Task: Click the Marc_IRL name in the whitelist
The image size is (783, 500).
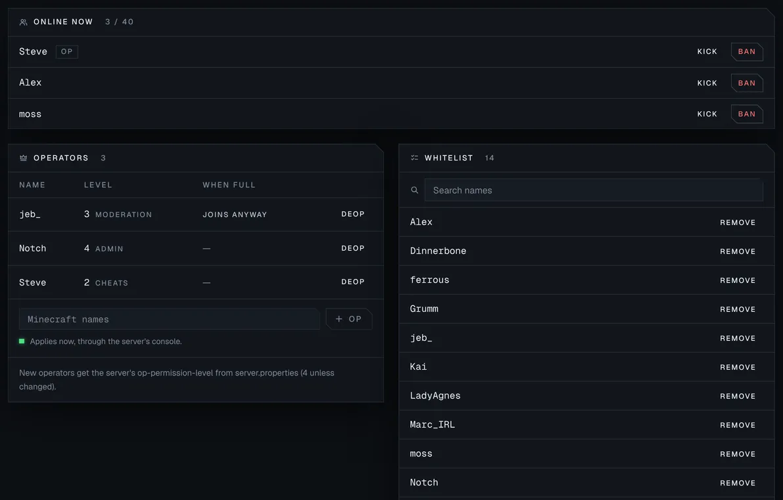Action: click(432, 424)
